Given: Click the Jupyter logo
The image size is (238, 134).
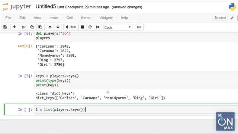Looking at the screenshot, I should 17,7.
